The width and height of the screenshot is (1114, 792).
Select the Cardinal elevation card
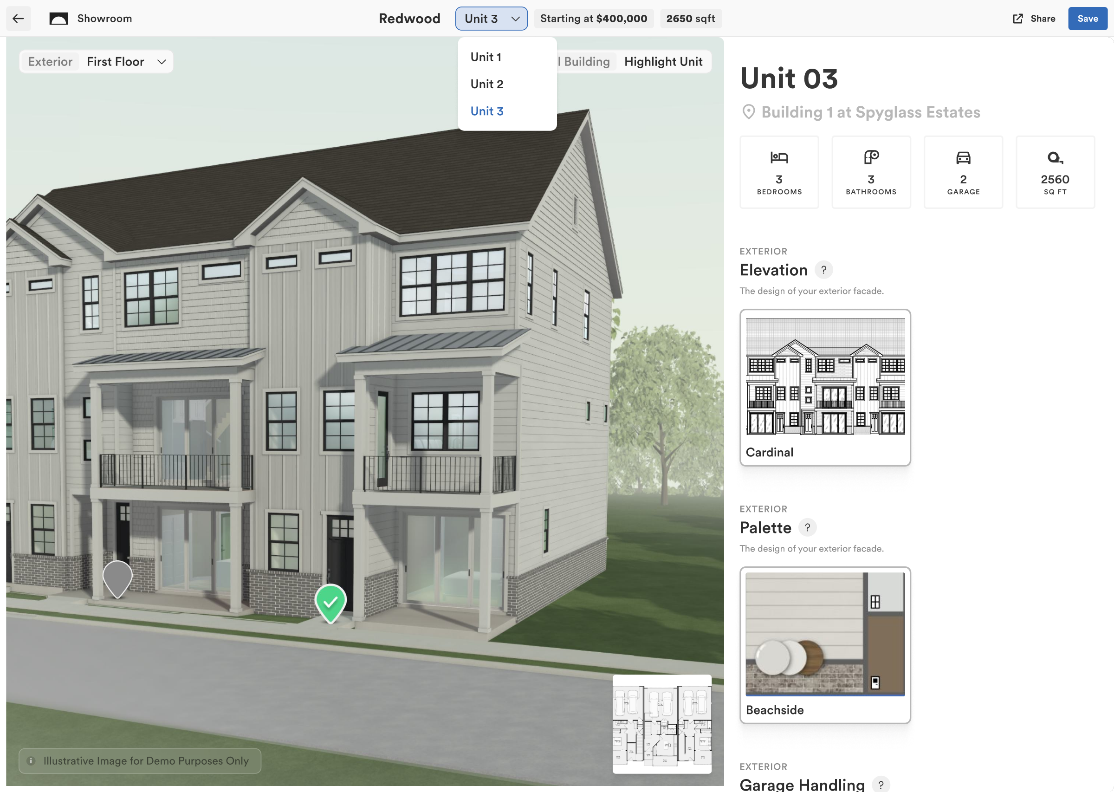coord(824,387)
